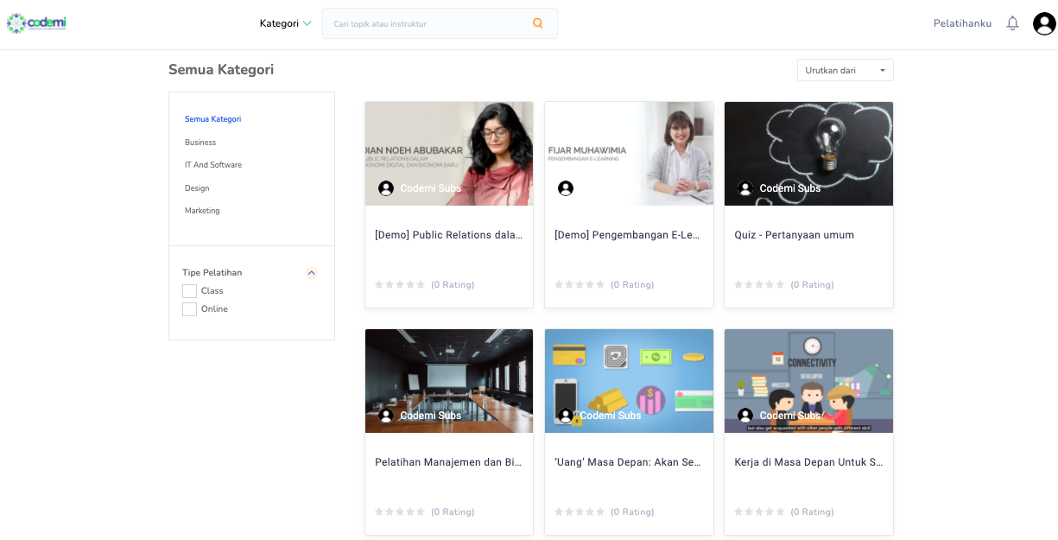The width and height of the screenshot is (1058, 540).
Task: Click instructor avatar on Quiz card
Action: point(745,188)
